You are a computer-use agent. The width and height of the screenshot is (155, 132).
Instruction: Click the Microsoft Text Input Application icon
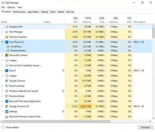[7, 101]
